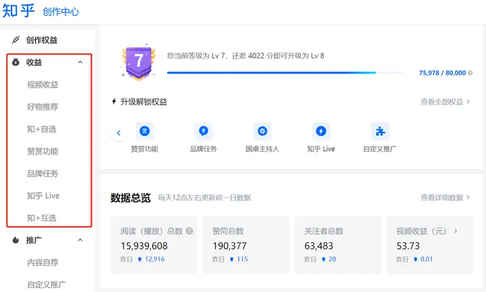Screen dimensions: 486x292
Task: Open 创作权益 menu item
Action: pyautogui.click(x=42, y=40)
